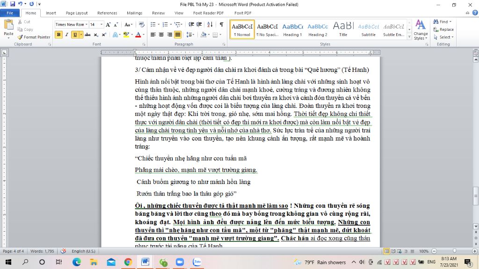Screen dimensions: 479x269
Task: Click the Shrink Font icon
Action: click(x=116, y=25)
